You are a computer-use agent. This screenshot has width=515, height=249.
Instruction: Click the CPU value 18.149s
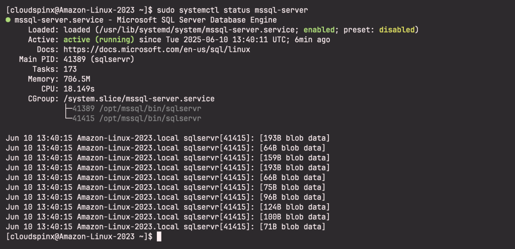79,89
